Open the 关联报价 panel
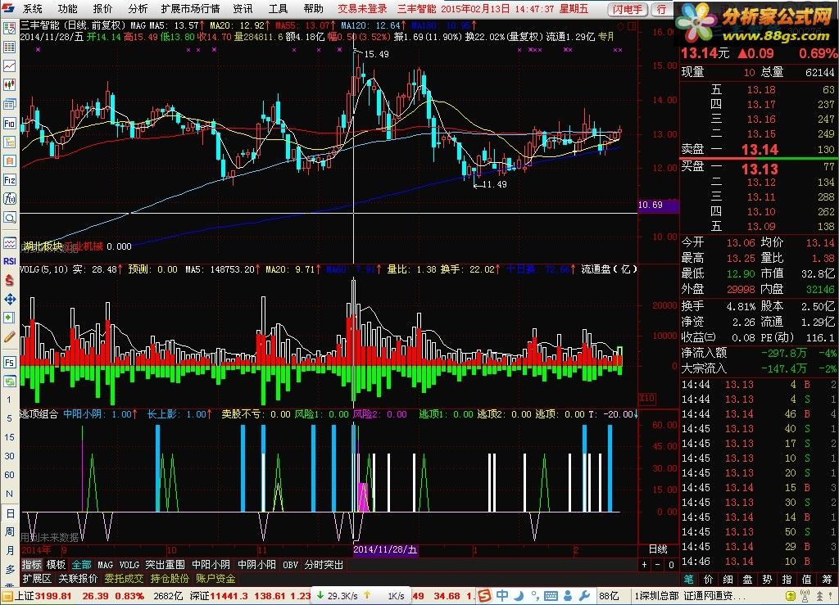This screenshot has height=605, width=839. click(78, 578)
